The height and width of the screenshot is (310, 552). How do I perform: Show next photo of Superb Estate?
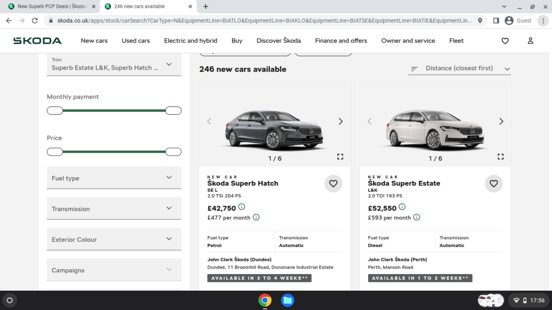coord(501,121)
